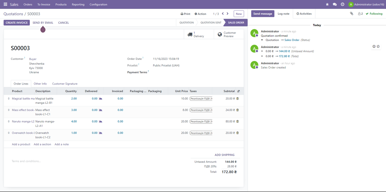This screenshot has height=192, width=386.
Task: Open activities clock icon in top bar
Action: 342,4
